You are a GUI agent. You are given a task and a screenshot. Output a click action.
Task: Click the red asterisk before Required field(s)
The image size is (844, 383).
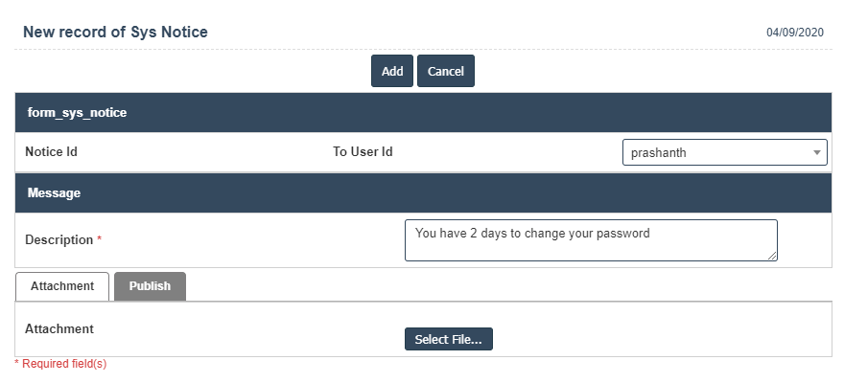pos(17,364)
